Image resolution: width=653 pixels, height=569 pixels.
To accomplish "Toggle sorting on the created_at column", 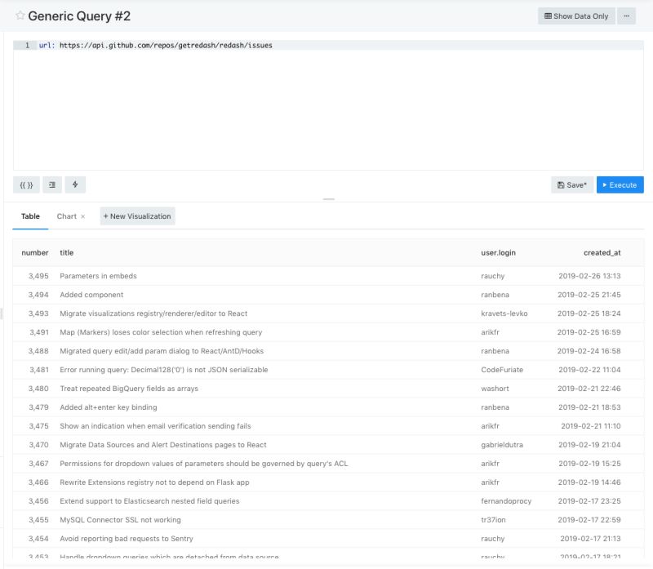I will point(602,252).
